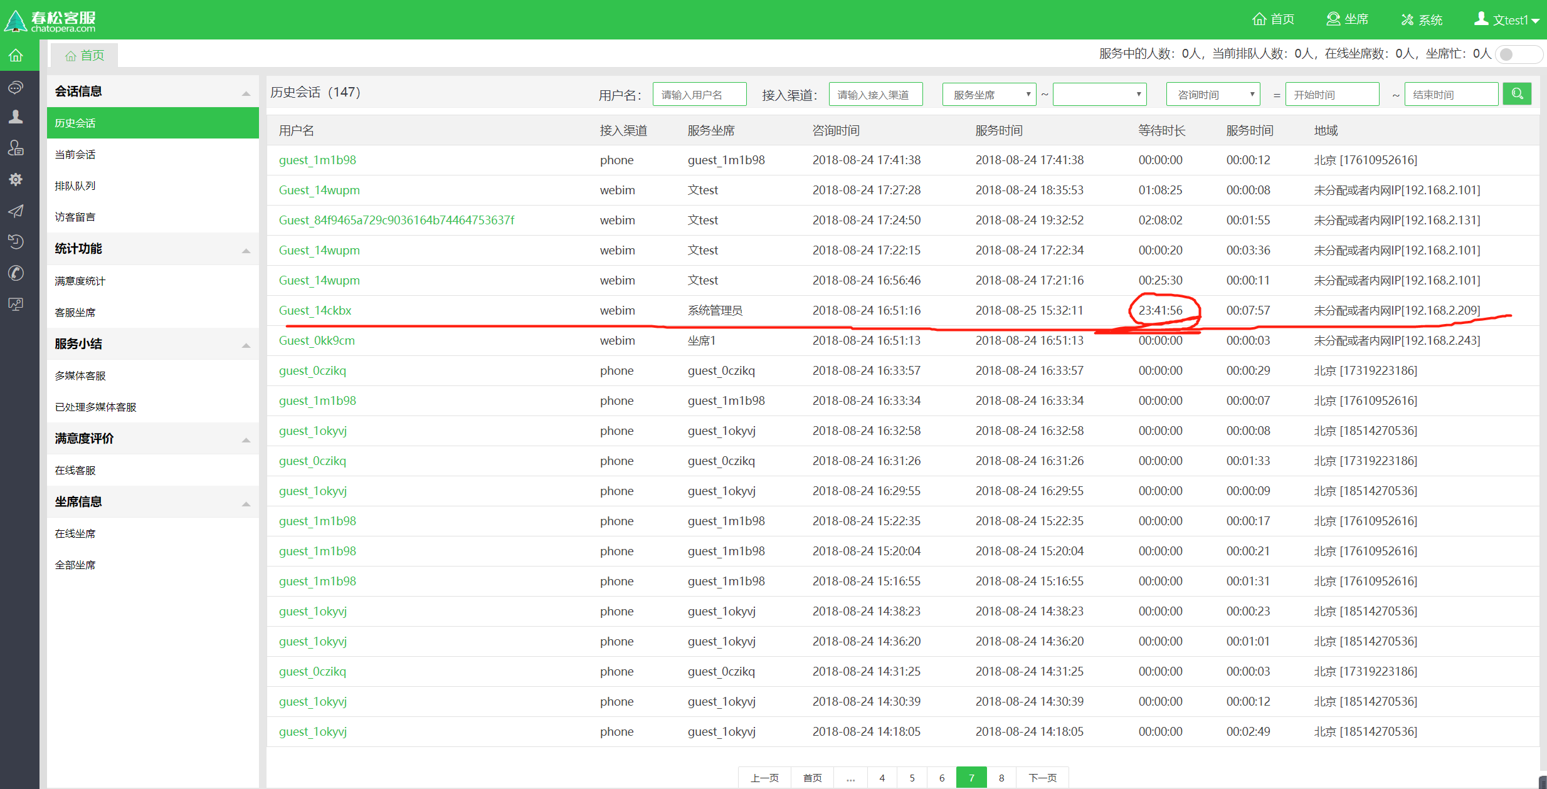The width and height of the screenshot is (1547, 789).
Task: Open the 服务坐席 dropdown filter
Action: click(x=989, y=94)
